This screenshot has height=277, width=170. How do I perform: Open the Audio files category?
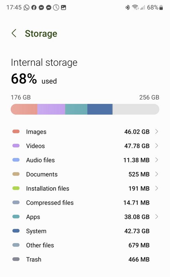point(85,160)
